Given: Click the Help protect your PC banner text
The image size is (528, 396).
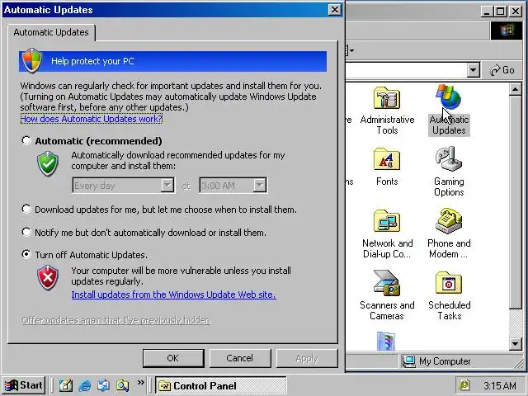Looking at the screenshot, I should click(92, 61).
